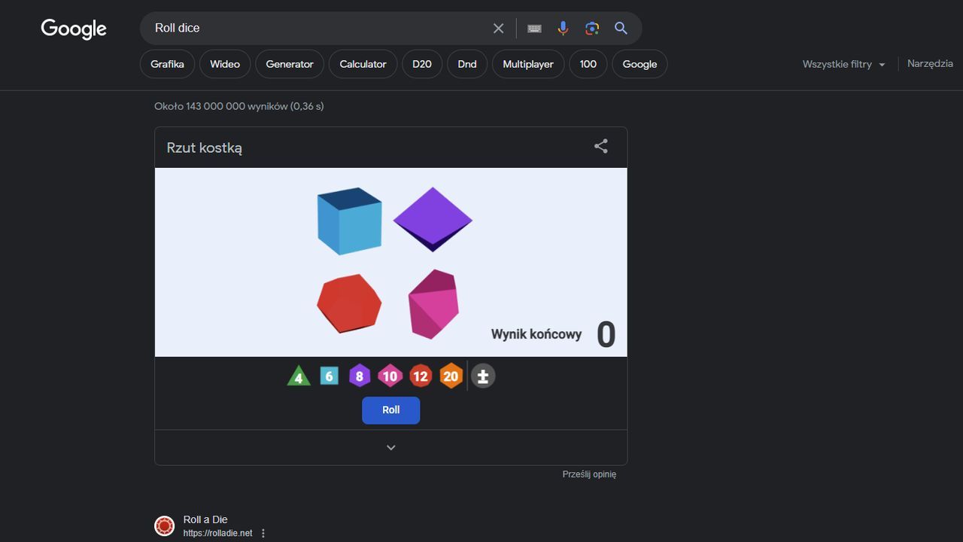The image size is (963, 542).
Task: Open the plus/minus modifier button
Action: coord(483,376)
